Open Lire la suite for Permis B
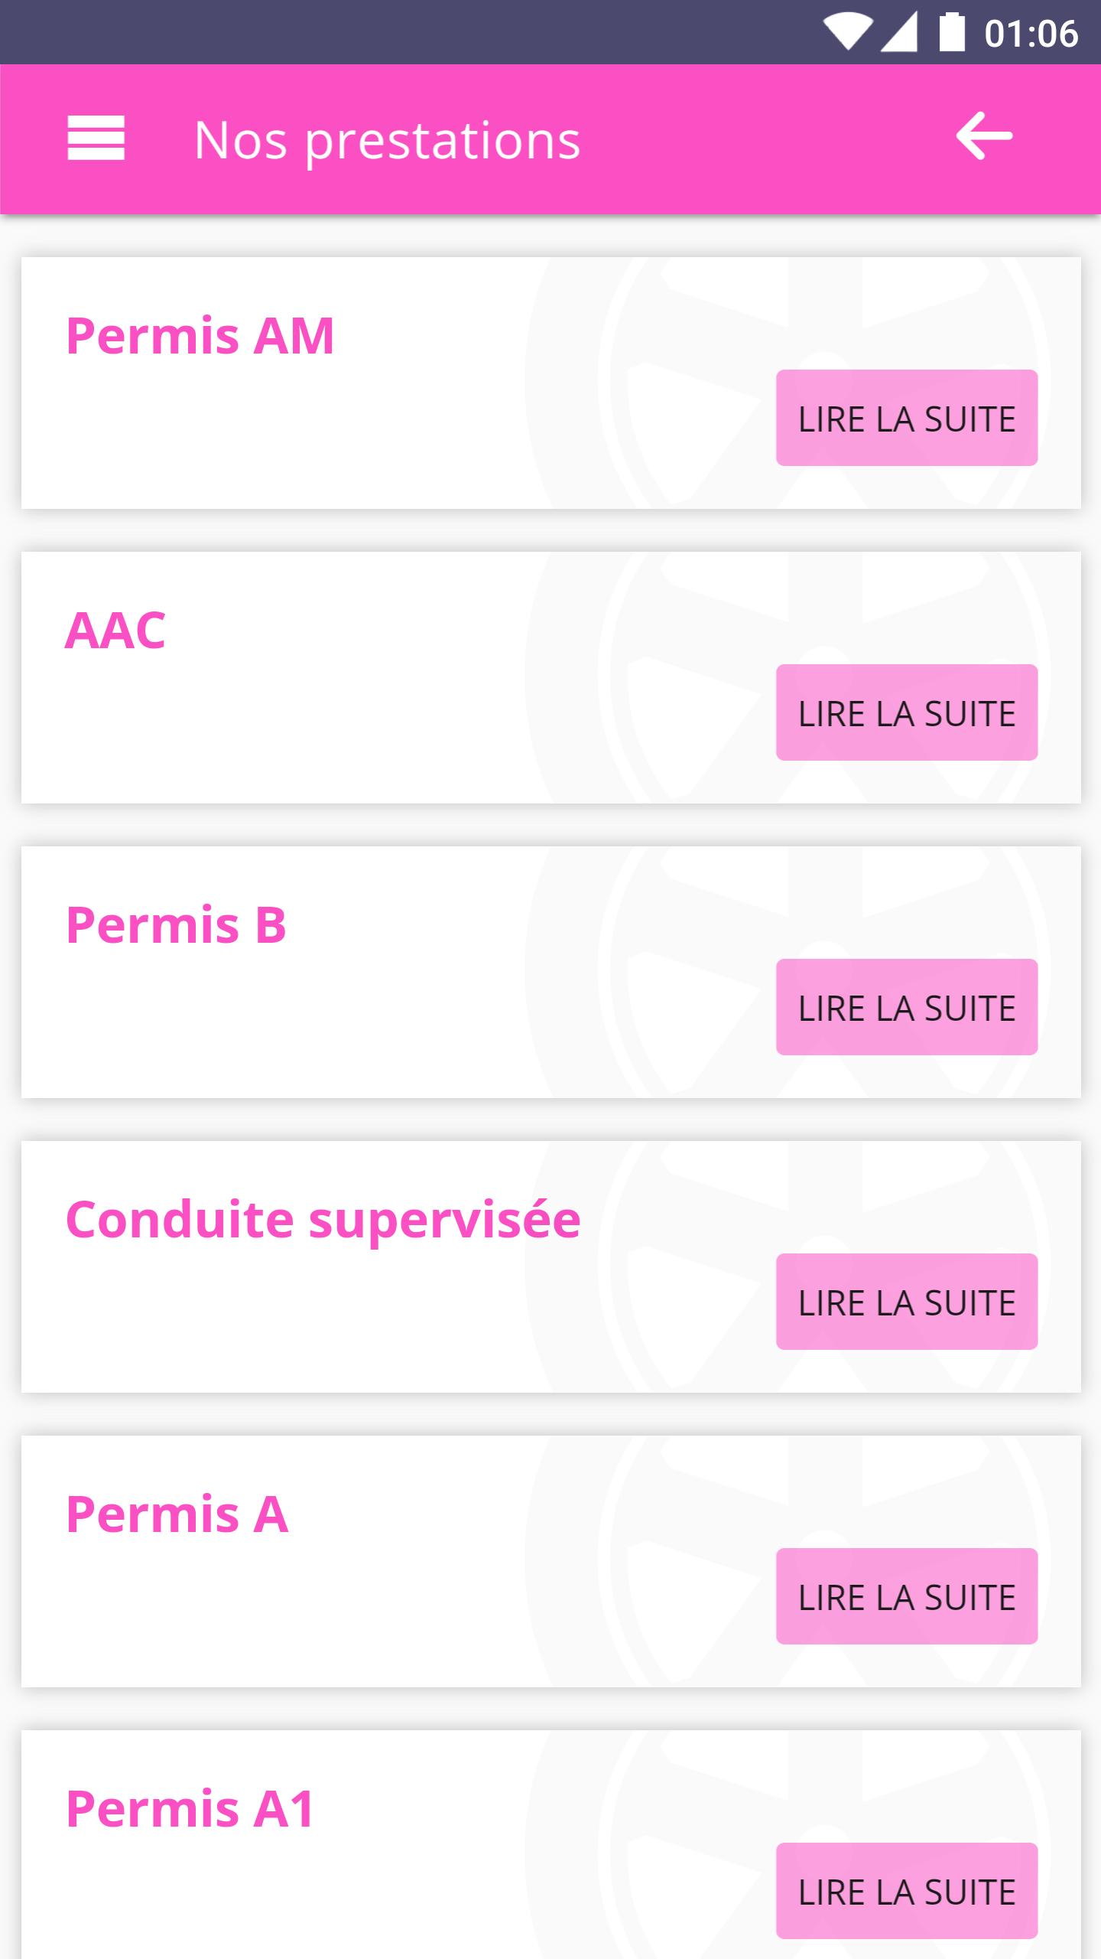1101x1959 pixels. (907, 1008)
